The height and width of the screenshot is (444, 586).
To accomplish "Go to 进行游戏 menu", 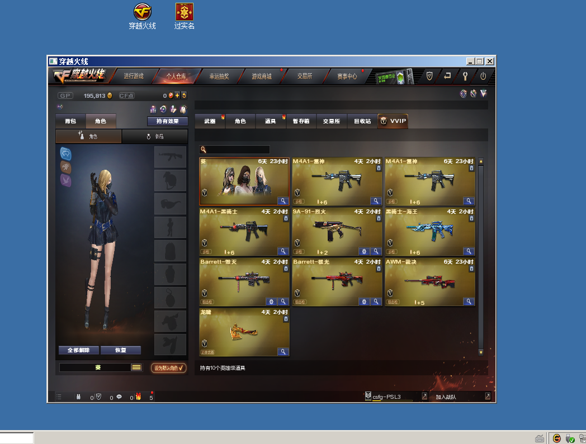I will pyautogui.click(x=134, y=76).
